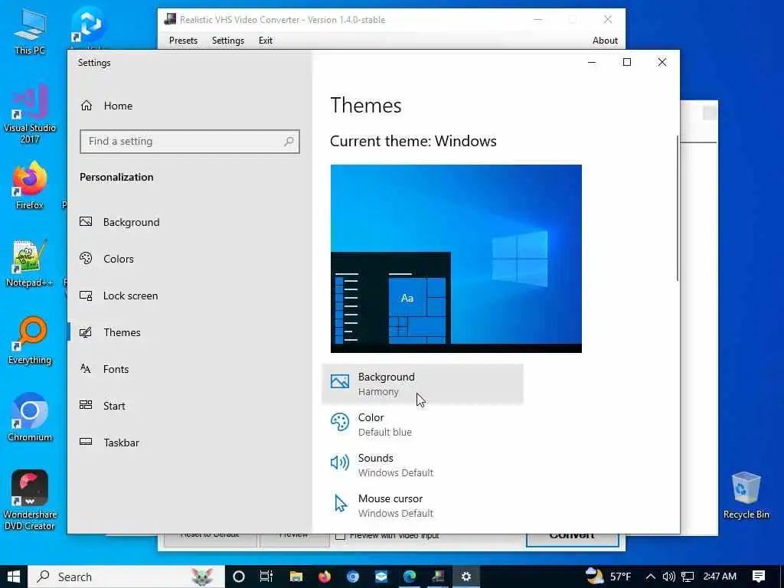Open Mail app from taskbar
This screenshot has width=784, height=588.
pyautogui.click(x=381, y=577)
